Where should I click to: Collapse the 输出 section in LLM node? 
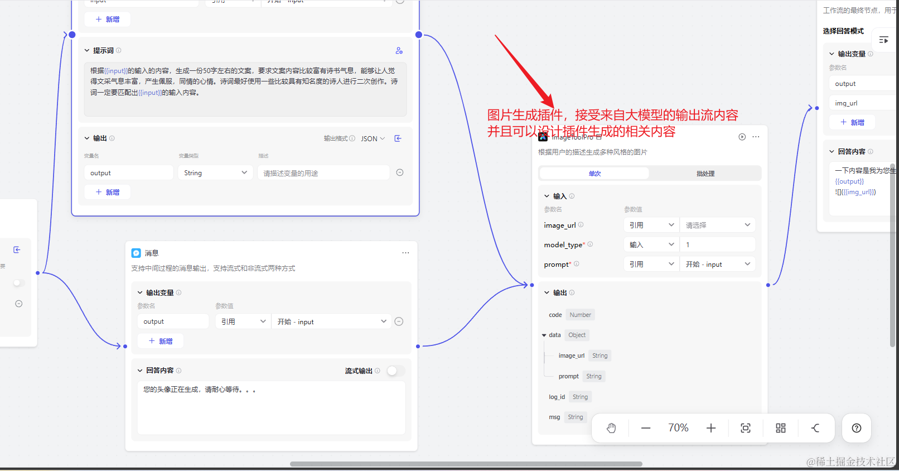87,138
